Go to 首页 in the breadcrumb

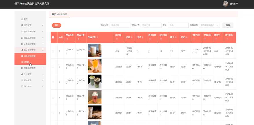point(54,14)
